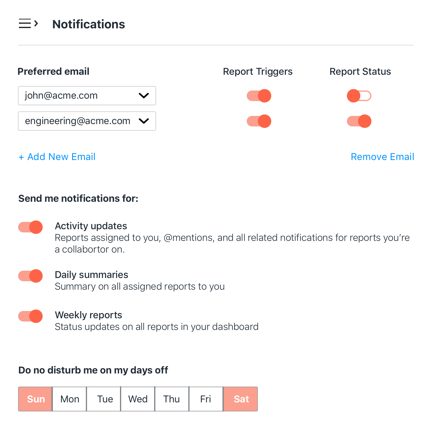Select Tue as a day off

[x=104, y=399]
